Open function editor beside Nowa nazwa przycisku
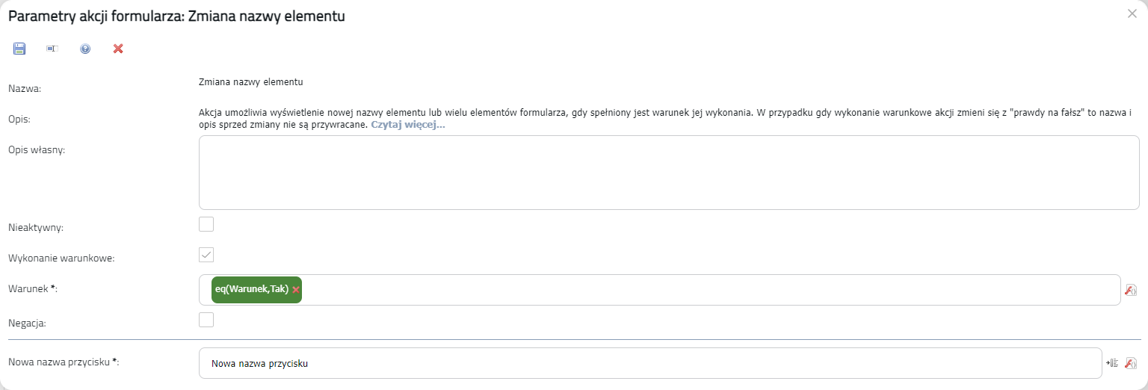This screenshot has height=390, width=1148. coord(1131,363)
